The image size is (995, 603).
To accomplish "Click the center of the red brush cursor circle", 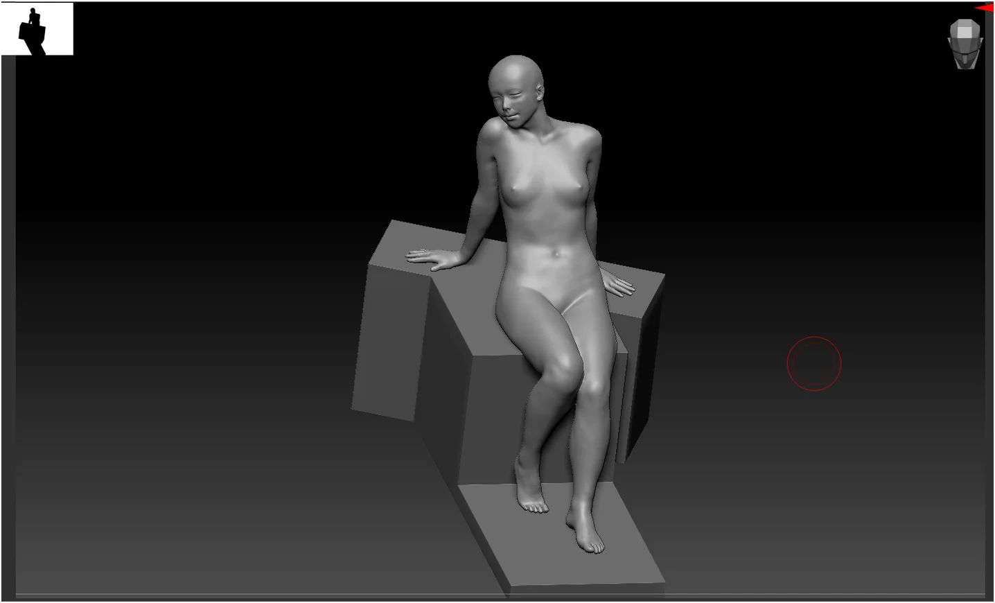I will click(x=813, y=363).
